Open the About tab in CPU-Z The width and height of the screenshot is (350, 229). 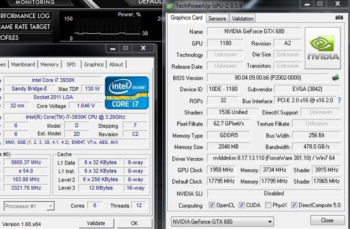tap(116, 65)
